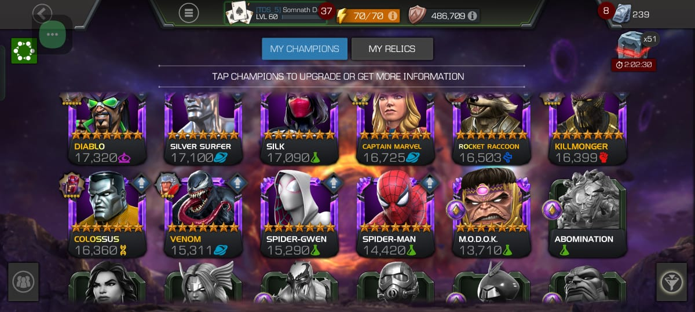
Task: Open the green chat bubble overlay
Action: pos(52,34)
